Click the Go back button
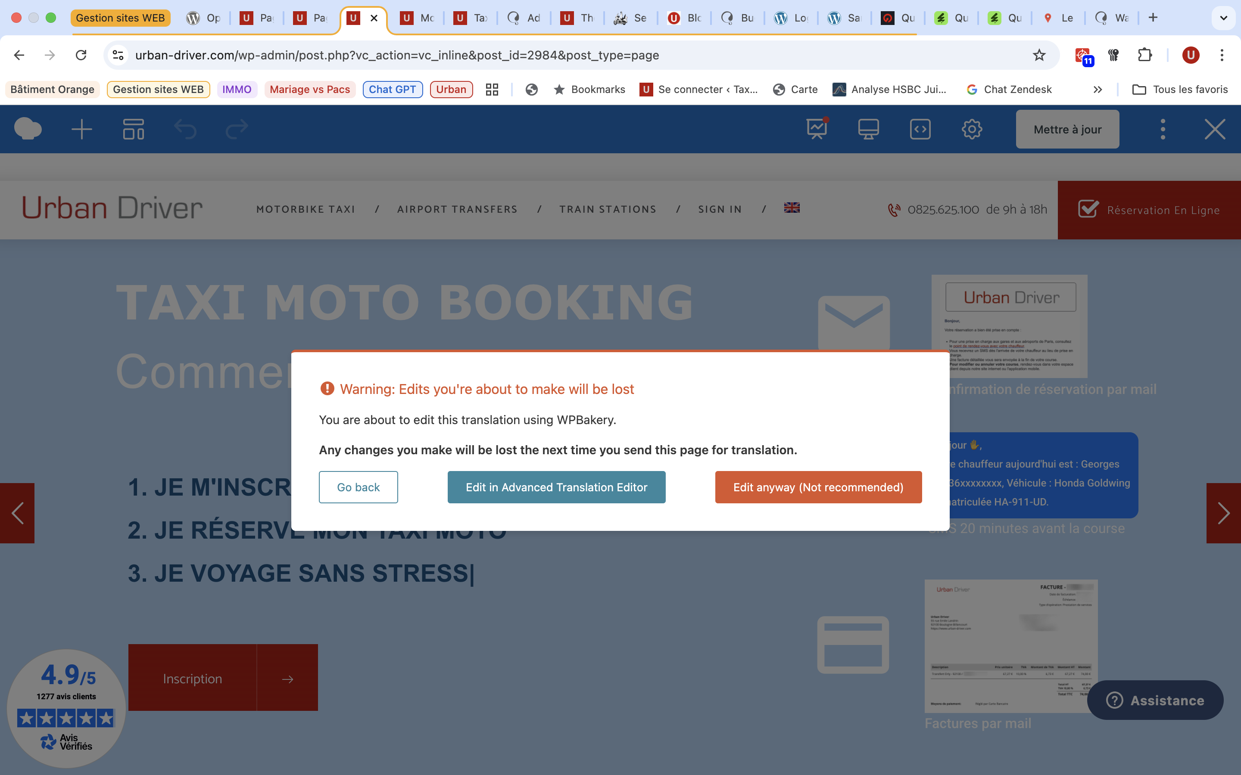 point(358,487)
